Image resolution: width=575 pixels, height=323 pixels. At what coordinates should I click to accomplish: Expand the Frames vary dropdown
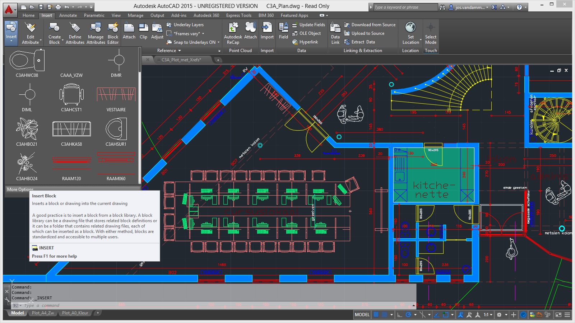coord(203,34)
